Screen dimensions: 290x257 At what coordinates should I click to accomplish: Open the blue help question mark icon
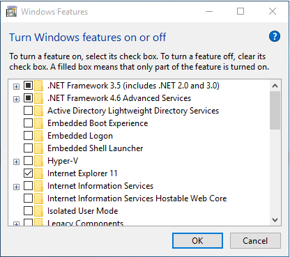(275, 36)
